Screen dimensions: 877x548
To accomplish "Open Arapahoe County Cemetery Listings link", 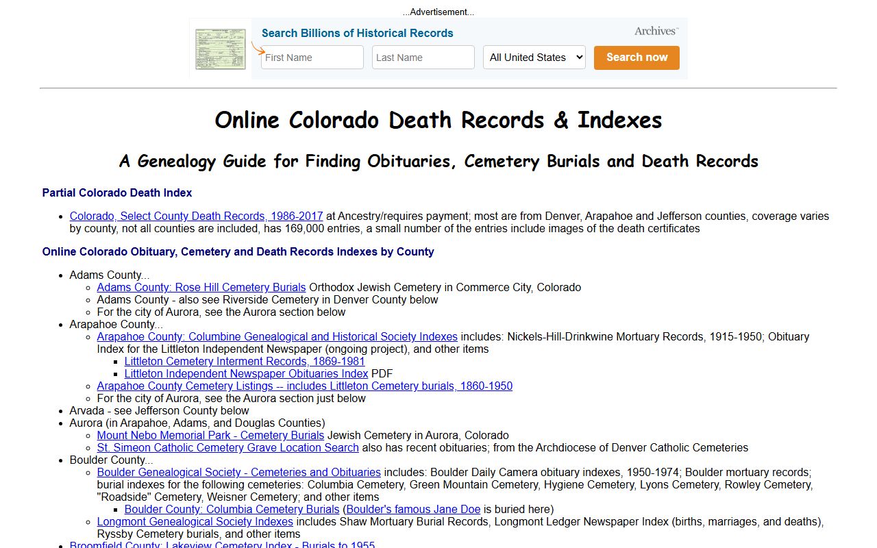I will point(305,386).
